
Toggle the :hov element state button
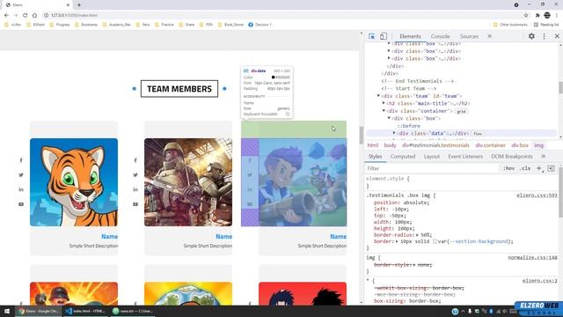tap(508, 168)
